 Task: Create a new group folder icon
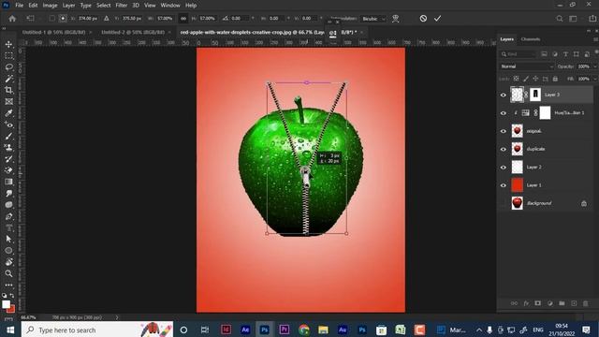[562, 303]
